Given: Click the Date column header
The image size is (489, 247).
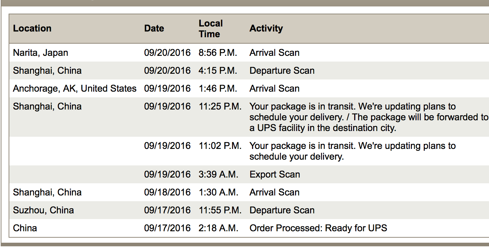Looking at the screenshot, I should tap(154, 29).
